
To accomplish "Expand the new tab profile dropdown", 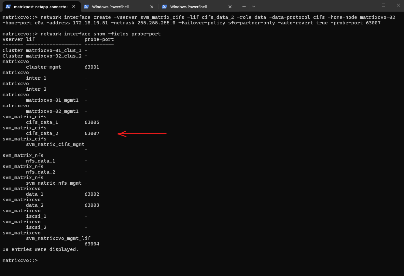I will (x=254, y=7).
